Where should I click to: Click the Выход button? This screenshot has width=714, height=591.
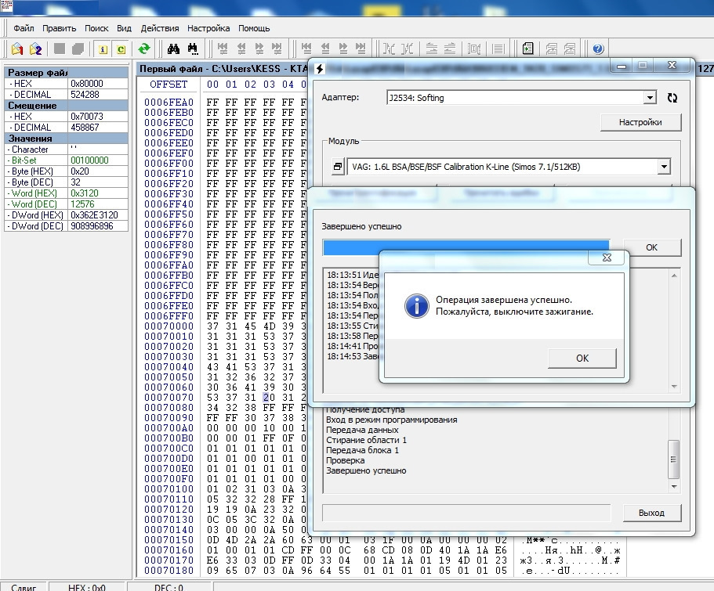tap(651, 513)
